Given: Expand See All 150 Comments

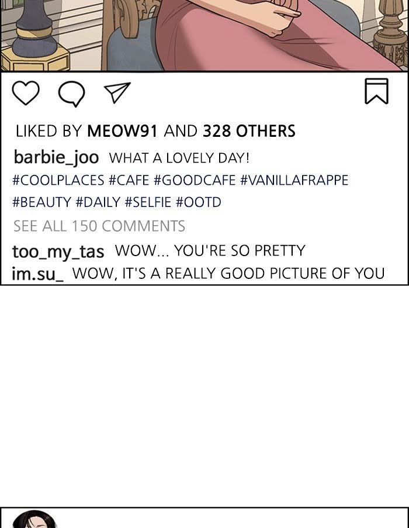Looking at the screenshot, I should click(99, 226).
